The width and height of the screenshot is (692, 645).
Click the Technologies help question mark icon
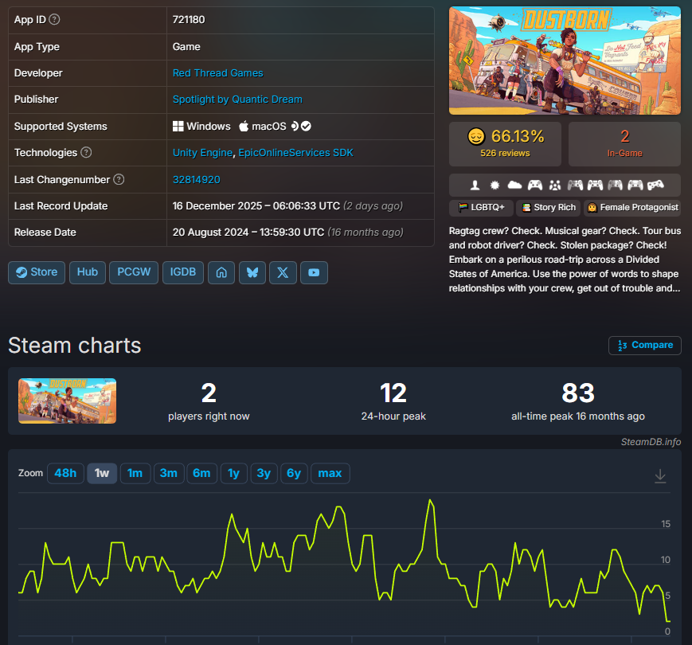[86, 153]
